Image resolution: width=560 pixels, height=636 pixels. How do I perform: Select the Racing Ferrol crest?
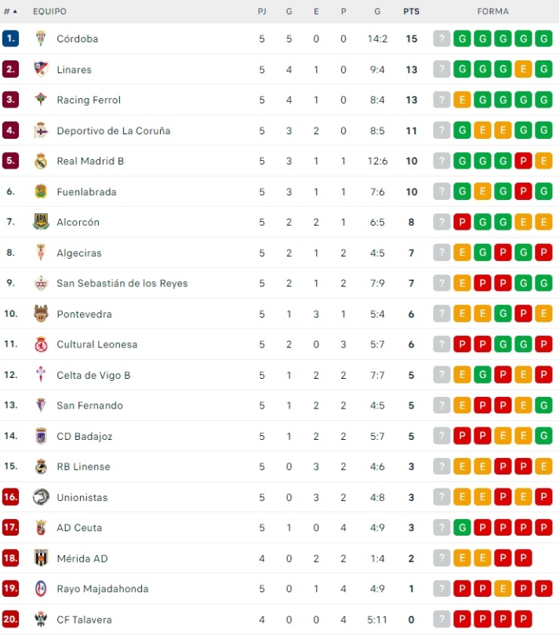[x=41, y=100]
